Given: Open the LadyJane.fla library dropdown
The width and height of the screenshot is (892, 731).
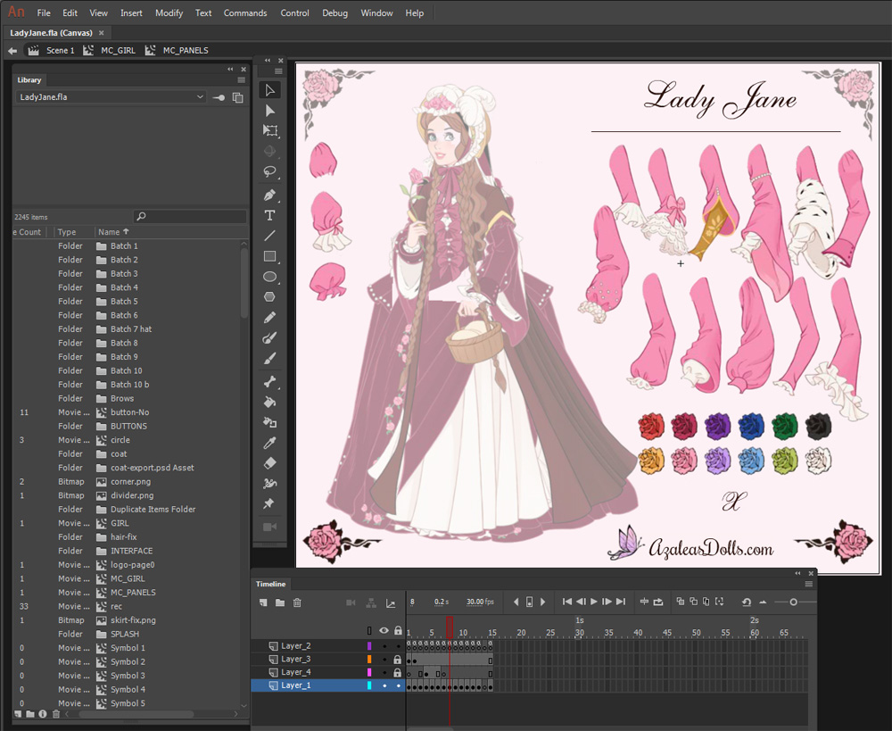Looking at the screenshot, I should click(111, 96).
